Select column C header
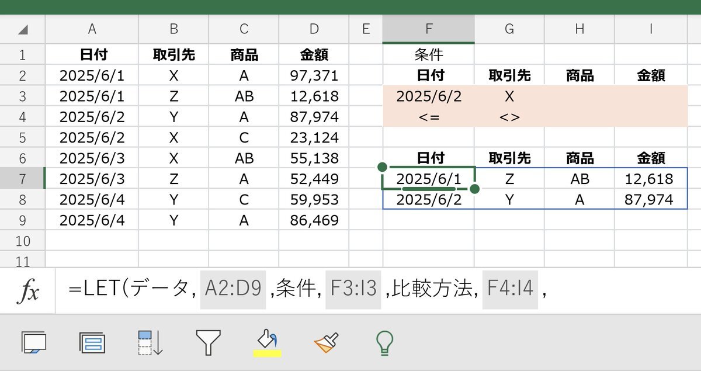 [244, 29]
